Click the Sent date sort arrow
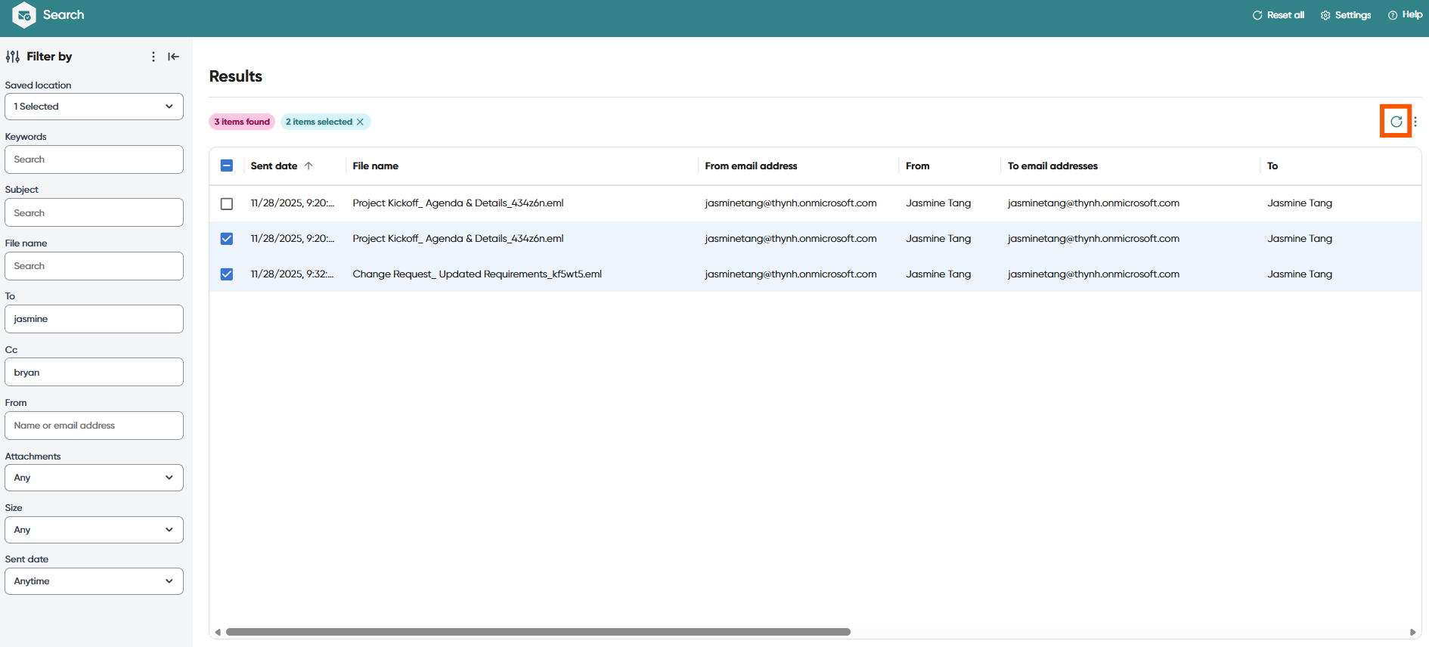The width and height of the screenshot is (1429, 647). [x=308, y=166]
